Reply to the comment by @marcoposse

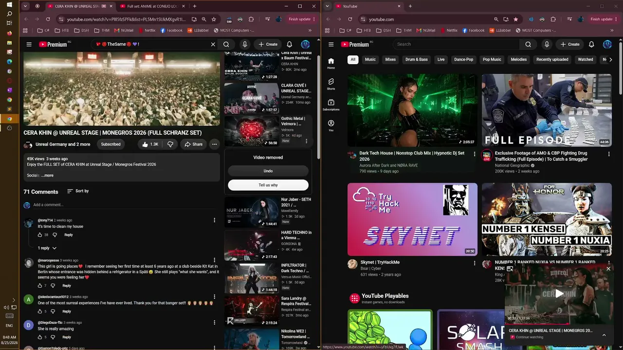click(x=67, y=286)
